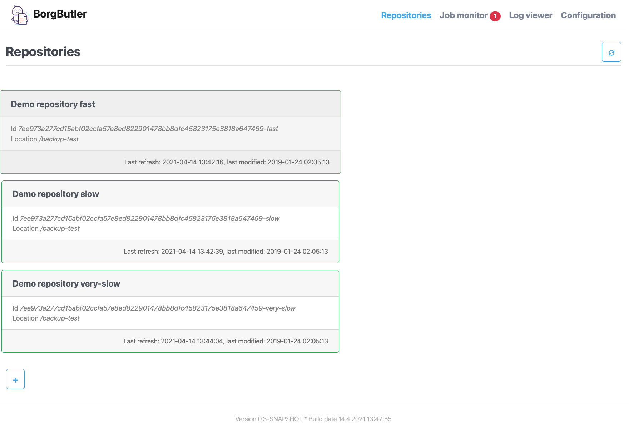Click Location /backup-test in slow repository

click(x=46, y=228)
